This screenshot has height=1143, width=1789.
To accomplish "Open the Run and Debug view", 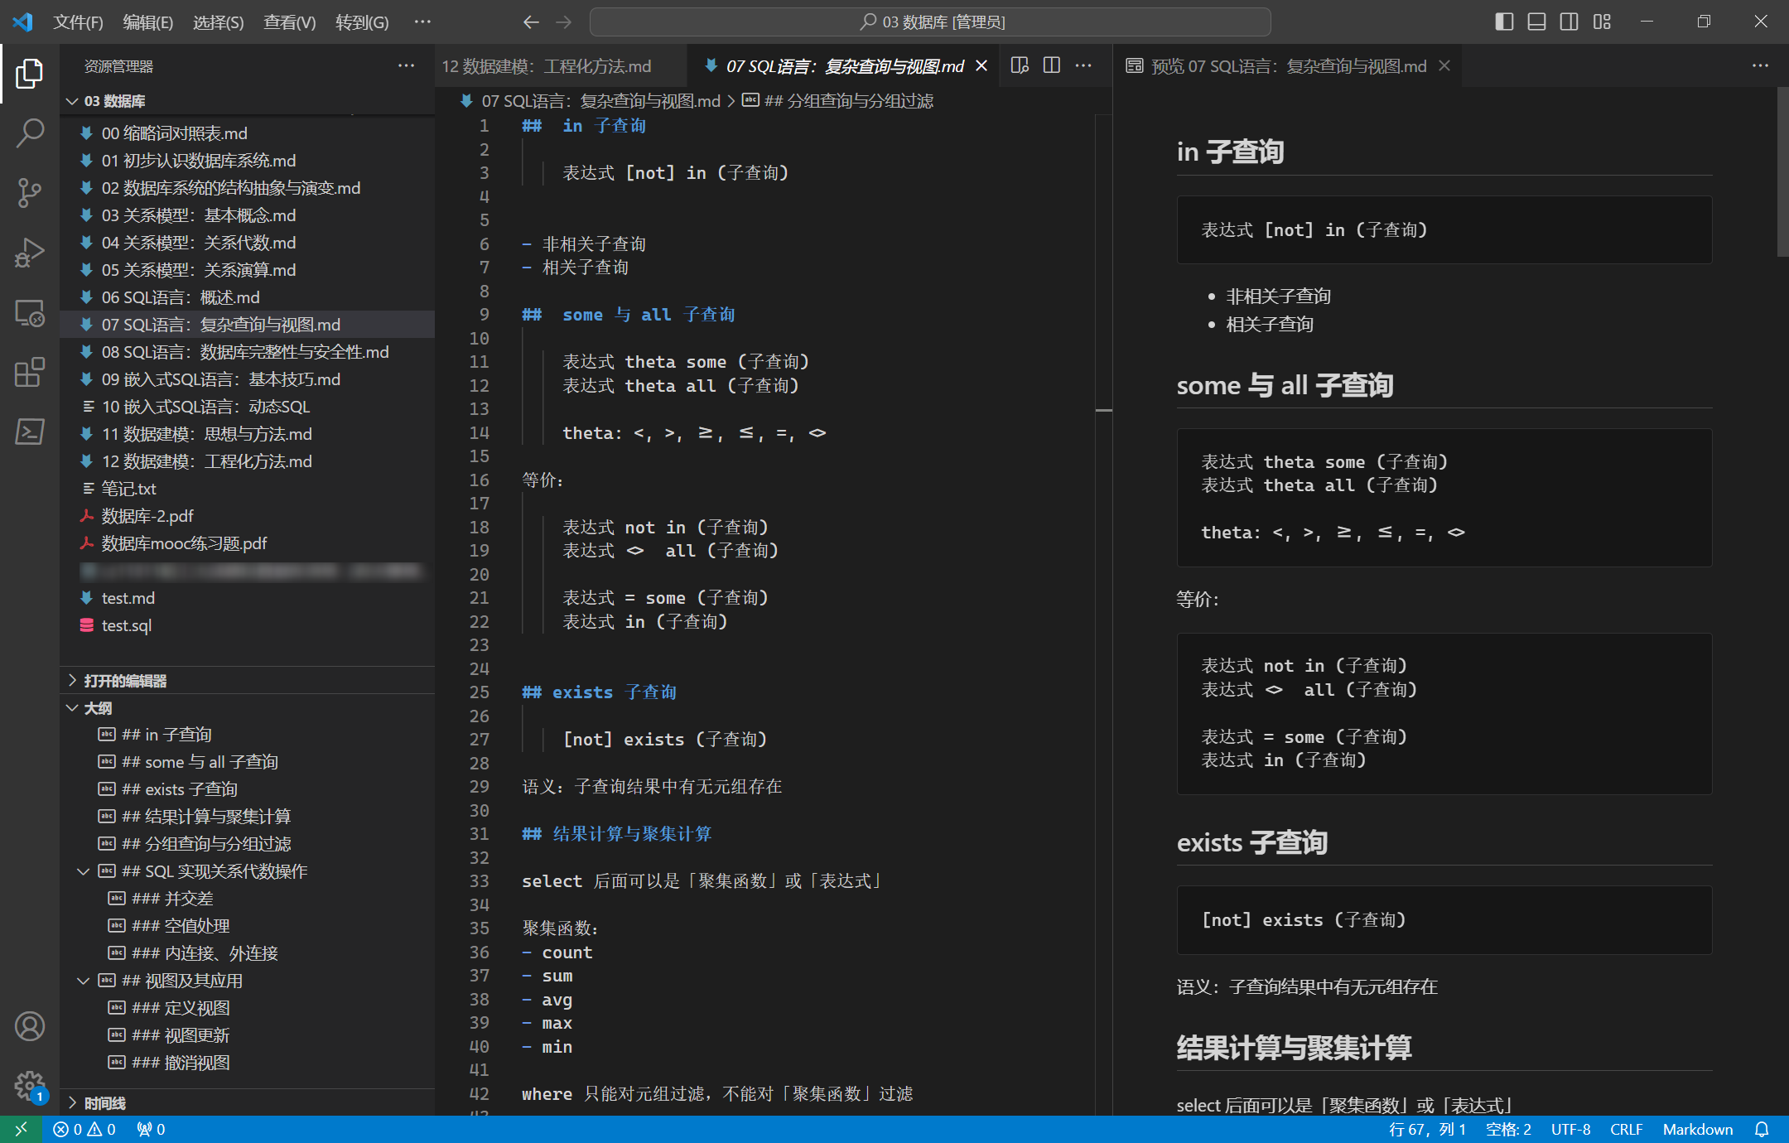I will coord(30,253).
